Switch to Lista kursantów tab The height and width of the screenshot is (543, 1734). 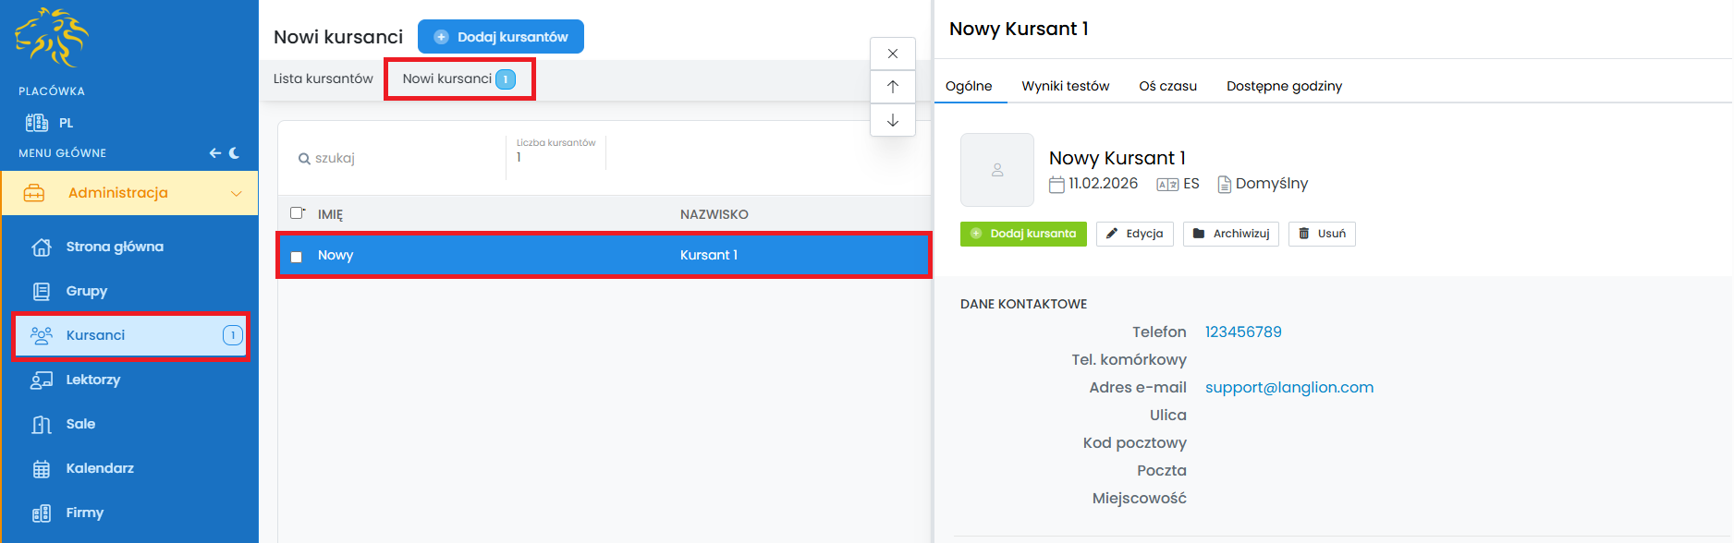coord(323,78)
